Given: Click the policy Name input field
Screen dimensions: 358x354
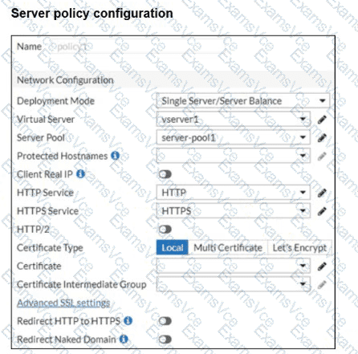Looking at the screenshot, I should coord(134,47).
